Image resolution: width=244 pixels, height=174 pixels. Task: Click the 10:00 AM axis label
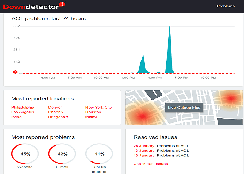tap(101, 78)
